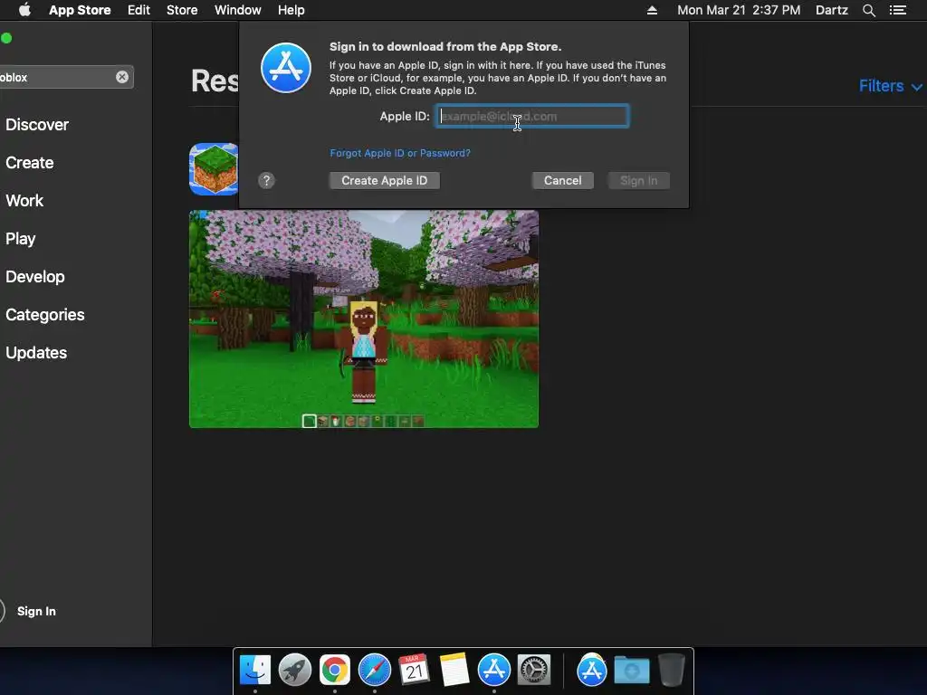Select Work in the sidebar
927x695 pixels.
(x=24, y=200)
